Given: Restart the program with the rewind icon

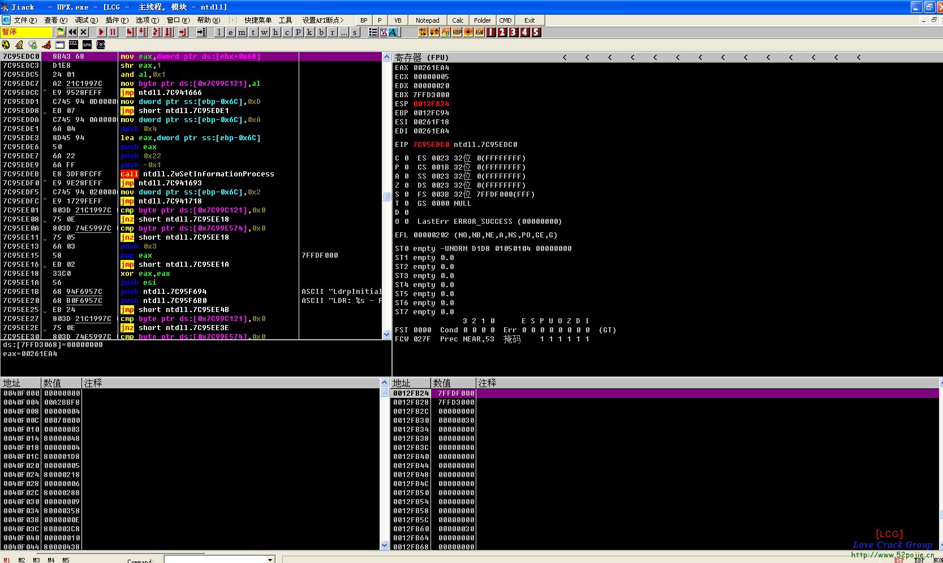Looking at the screenshot, I should click(x=72, y=32).
